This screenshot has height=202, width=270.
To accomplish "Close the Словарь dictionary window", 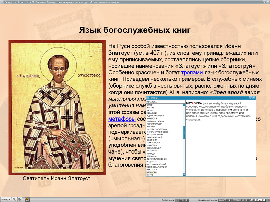I will (254, 98).
